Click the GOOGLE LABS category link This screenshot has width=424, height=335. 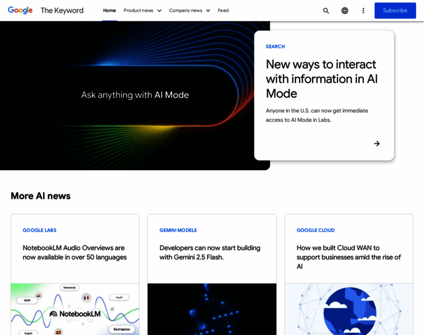[x=40, y=230]
